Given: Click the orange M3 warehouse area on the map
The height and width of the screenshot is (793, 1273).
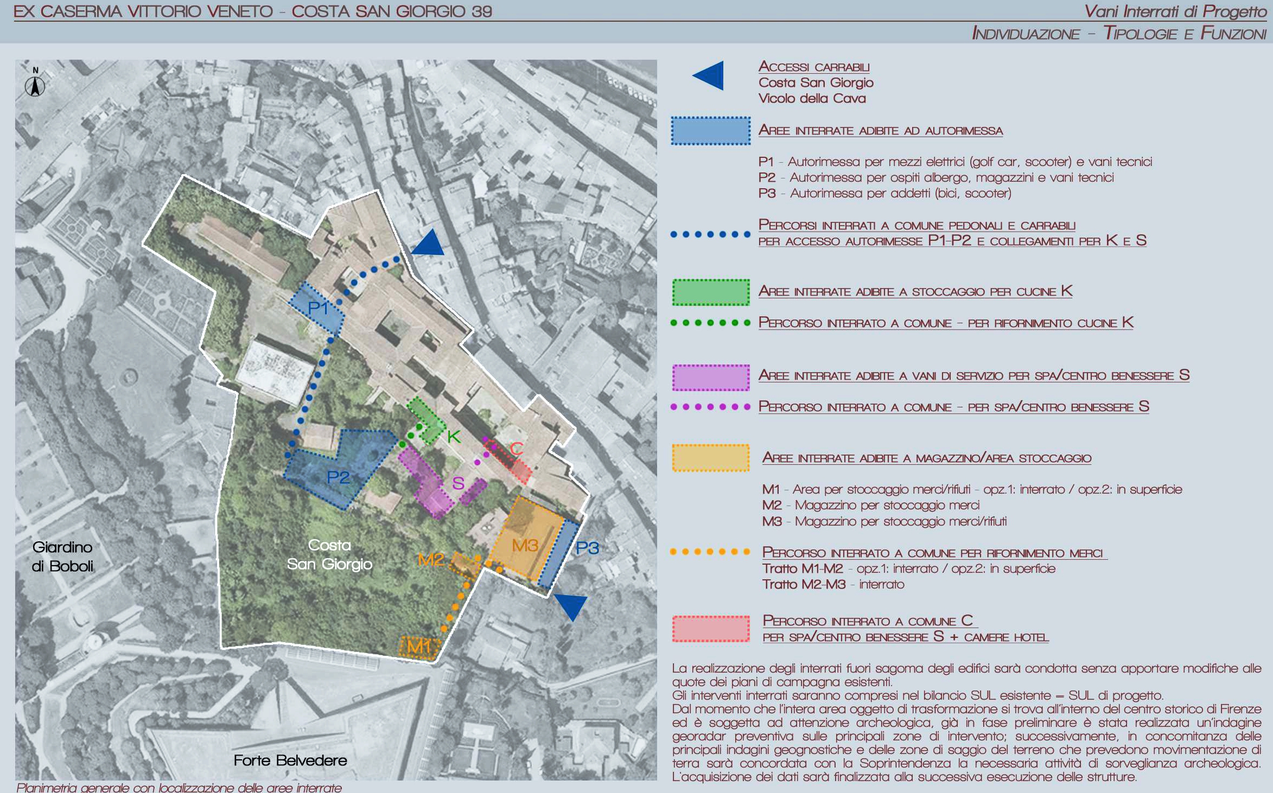Looking at the screenshot, I should coord(525,539).
